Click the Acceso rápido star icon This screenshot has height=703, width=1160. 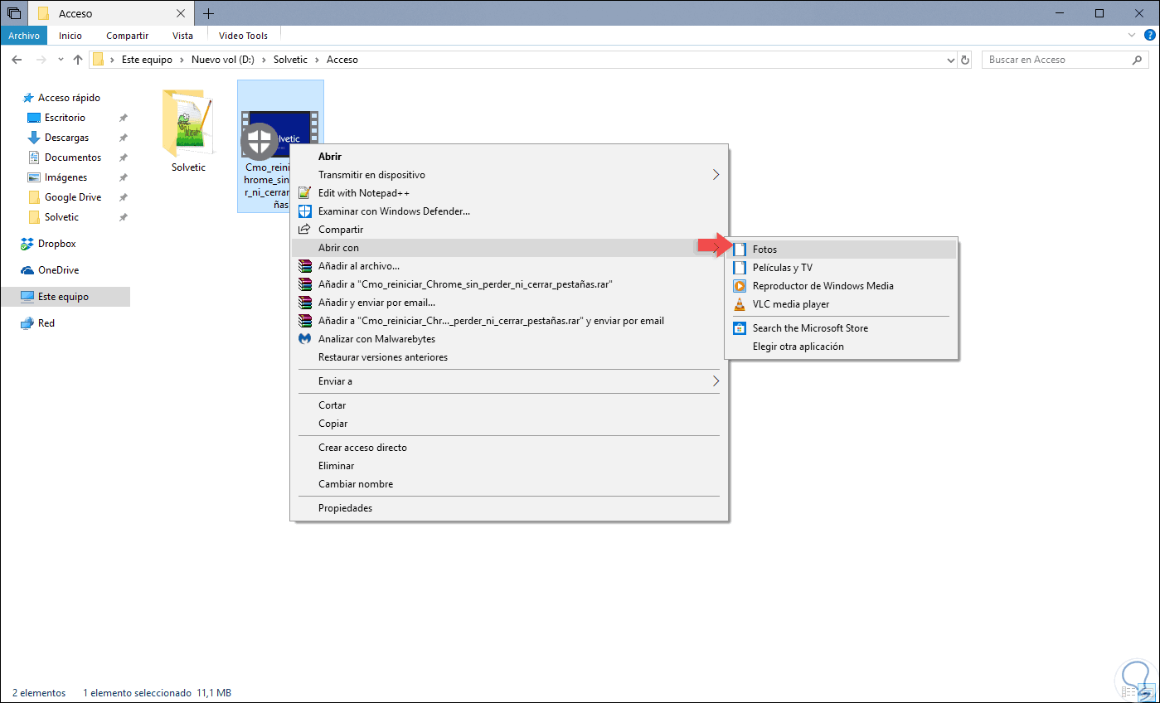(x=28, y=98)
